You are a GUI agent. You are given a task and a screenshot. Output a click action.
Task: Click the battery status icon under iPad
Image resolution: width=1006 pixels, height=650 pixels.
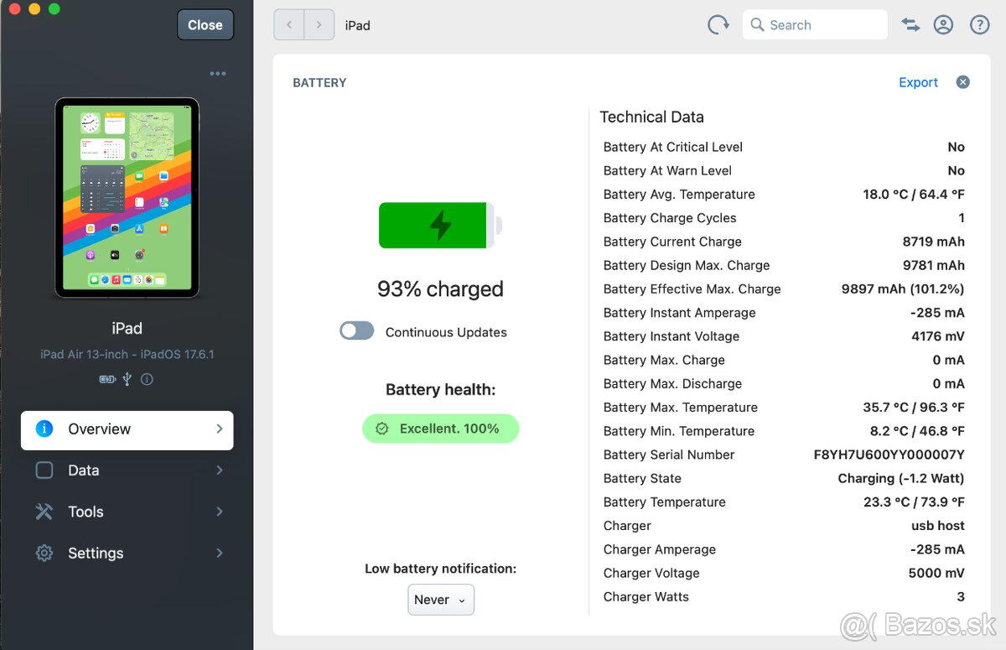click(107, 379)
